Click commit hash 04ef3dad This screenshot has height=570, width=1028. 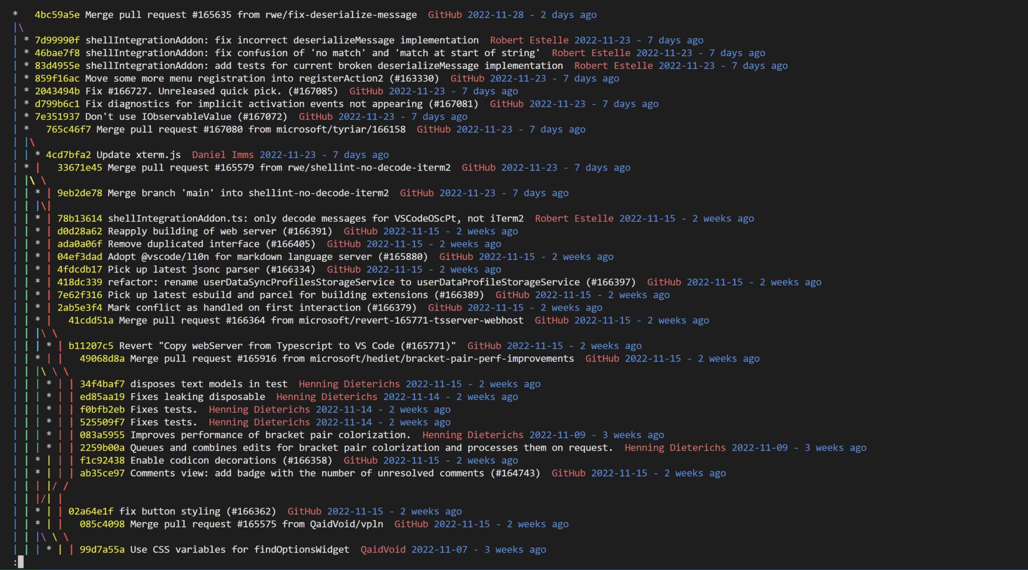point(79,256)
